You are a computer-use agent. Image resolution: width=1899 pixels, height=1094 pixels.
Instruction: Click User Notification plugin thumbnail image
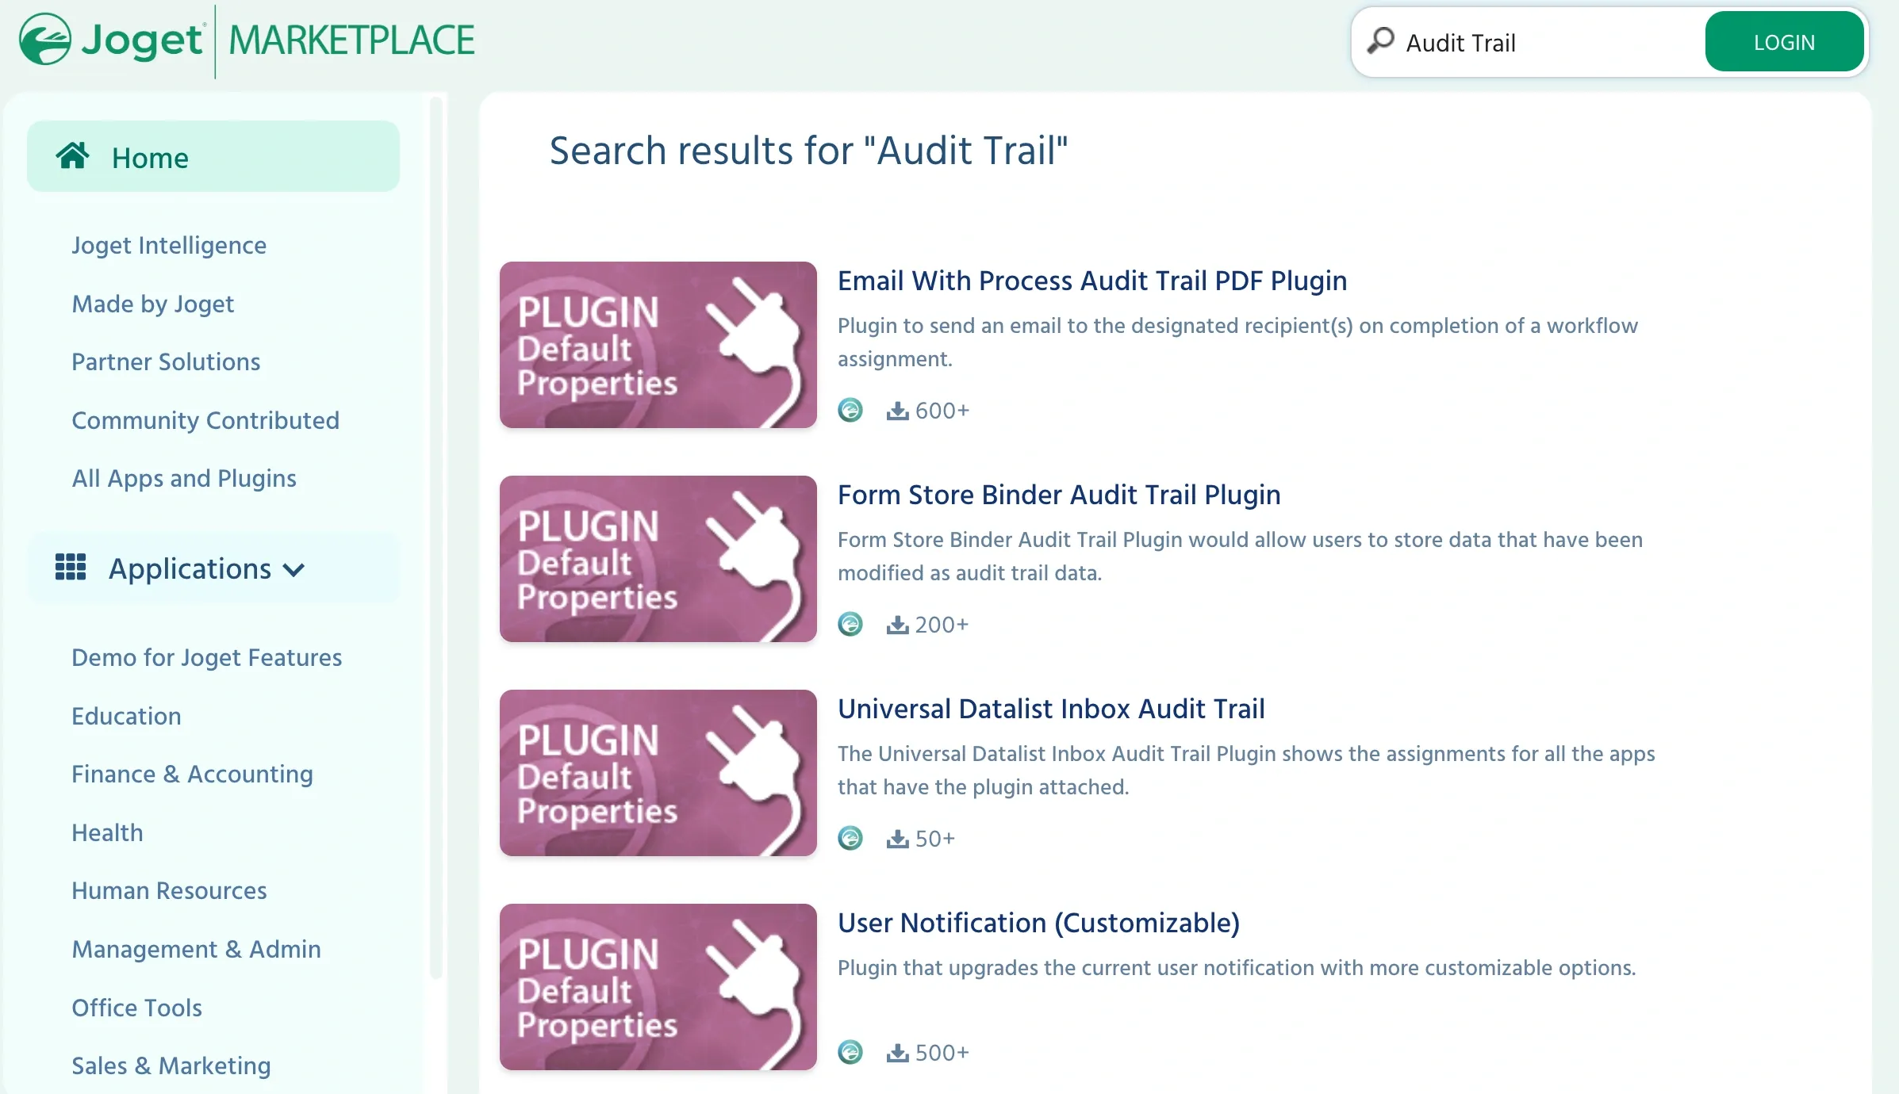click(x=658, y=987)
